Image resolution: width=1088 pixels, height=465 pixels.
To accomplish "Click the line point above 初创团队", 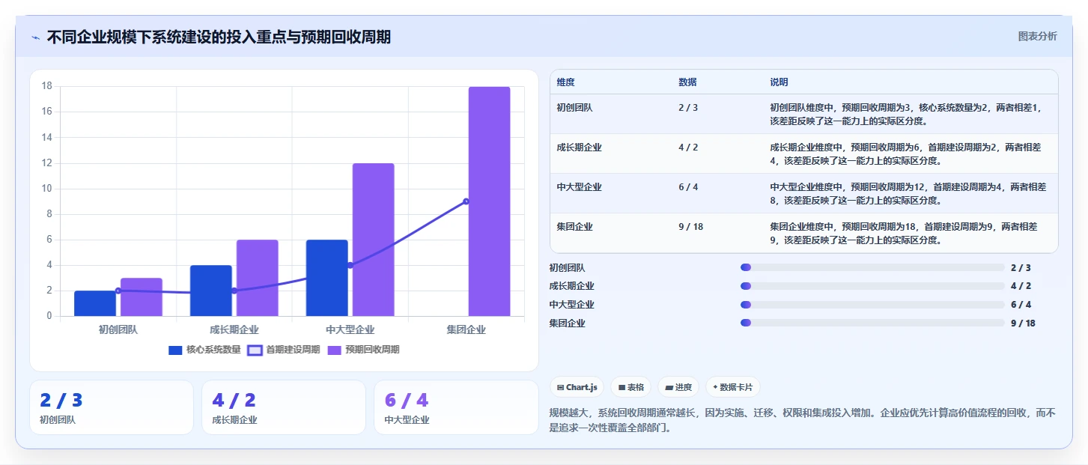I will coord(118,291).
